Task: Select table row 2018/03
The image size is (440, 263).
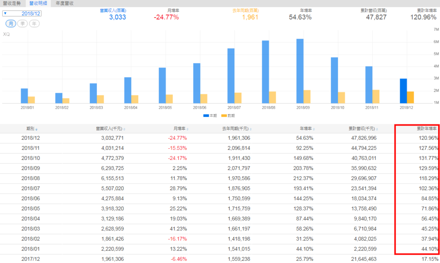Action: pyautogui.click(x=220, y=229)
